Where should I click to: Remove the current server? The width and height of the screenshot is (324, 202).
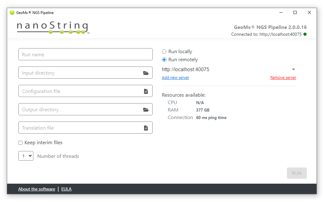coord(283,77)
